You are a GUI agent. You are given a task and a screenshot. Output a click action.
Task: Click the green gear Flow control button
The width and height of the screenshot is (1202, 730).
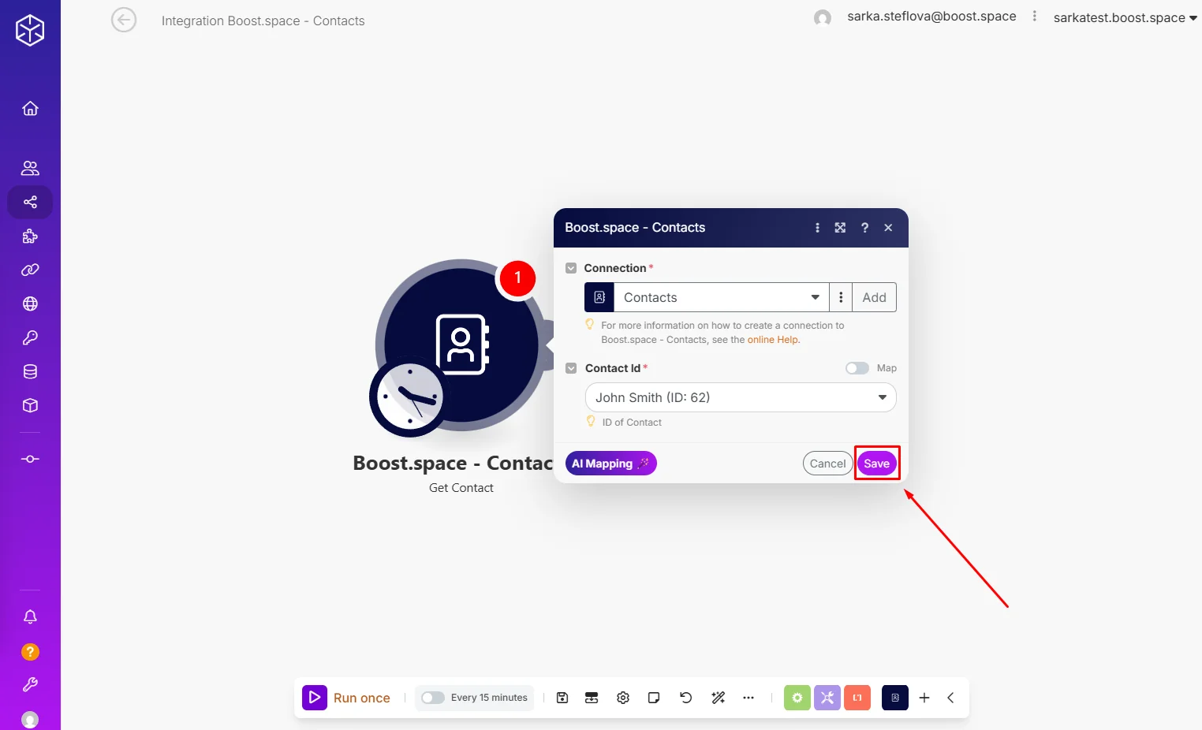coord(797,698)
